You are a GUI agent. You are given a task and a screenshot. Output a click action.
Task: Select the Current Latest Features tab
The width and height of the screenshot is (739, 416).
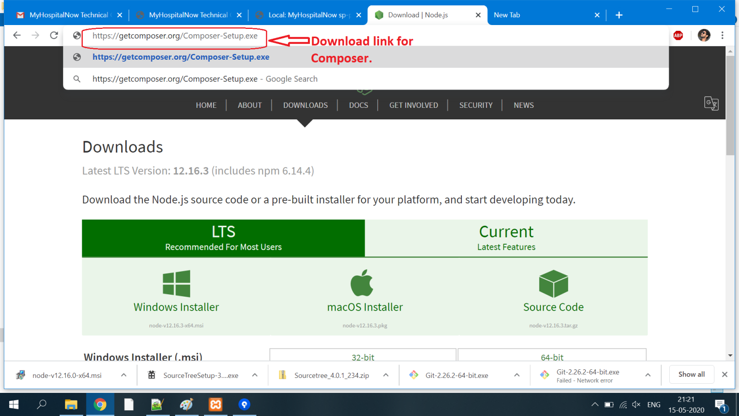[x=506, y=238]
